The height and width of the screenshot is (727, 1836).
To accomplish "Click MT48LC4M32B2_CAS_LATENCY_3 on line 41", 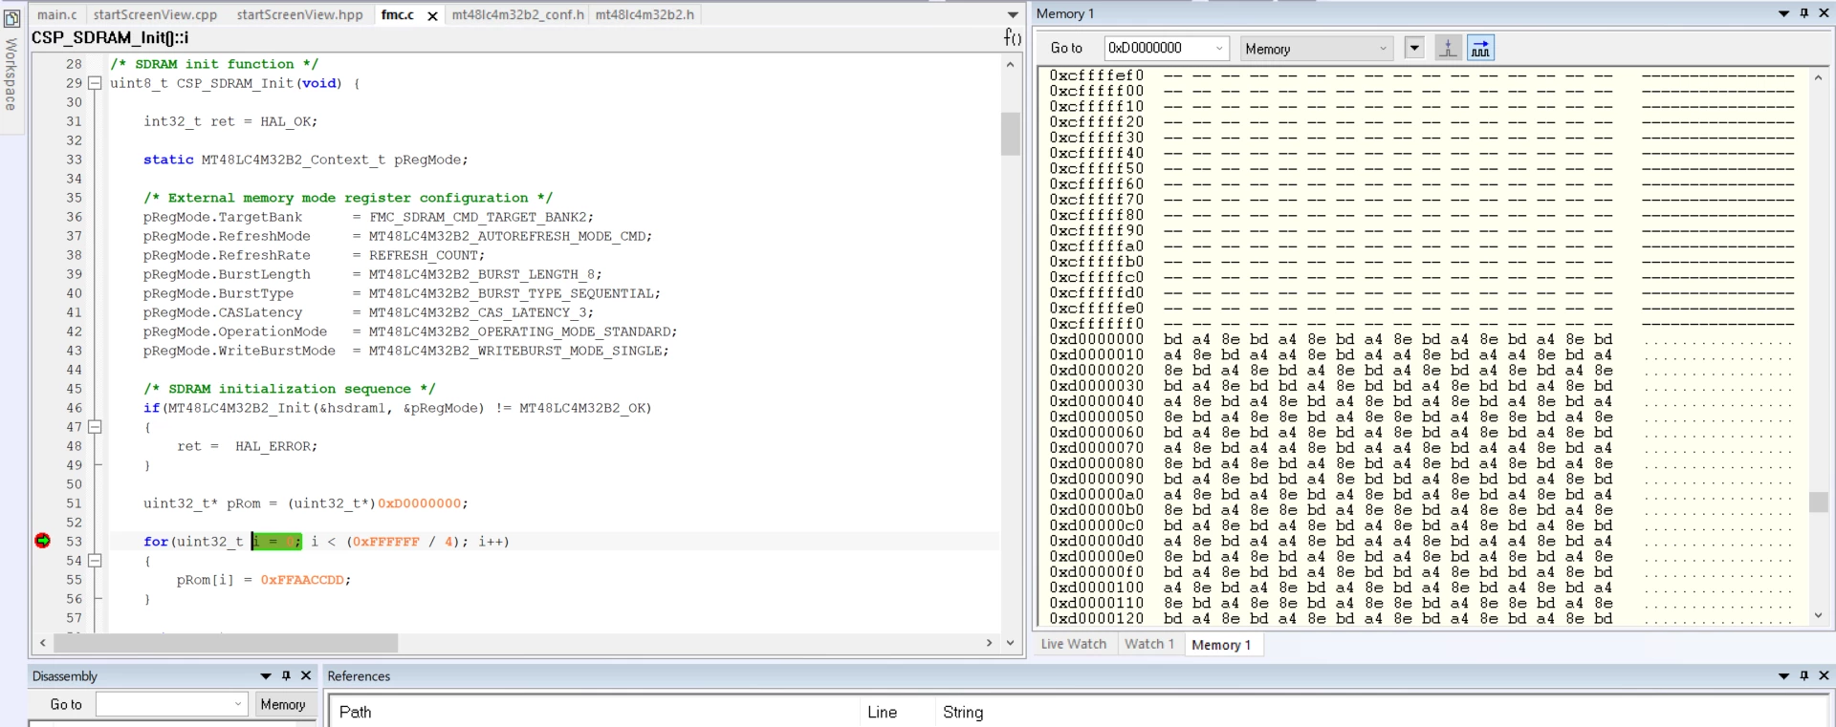I will (477, 312).
